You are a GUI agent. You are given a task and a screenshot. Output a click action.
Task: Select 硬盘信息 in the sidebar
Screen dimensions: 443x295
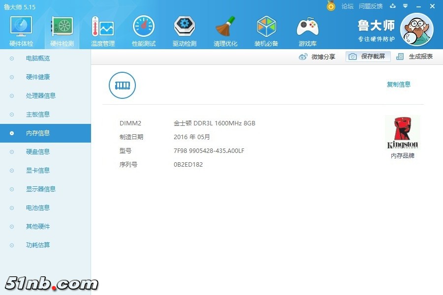pyautogui.click(x=38, y=152)
